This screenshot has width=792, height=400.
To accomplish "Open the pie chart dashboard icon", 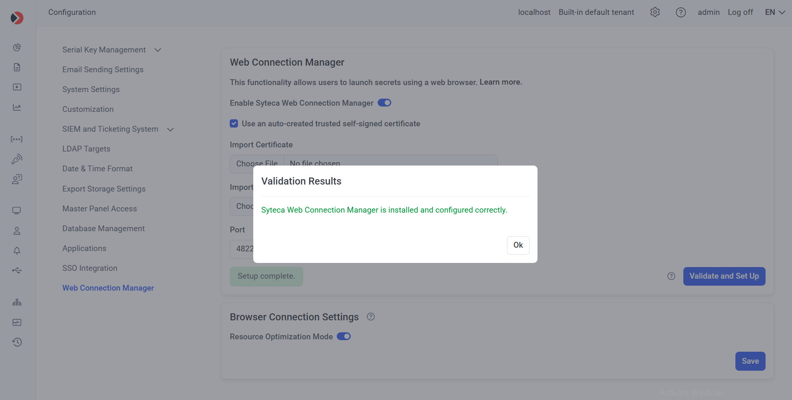I will pos(17,47).
